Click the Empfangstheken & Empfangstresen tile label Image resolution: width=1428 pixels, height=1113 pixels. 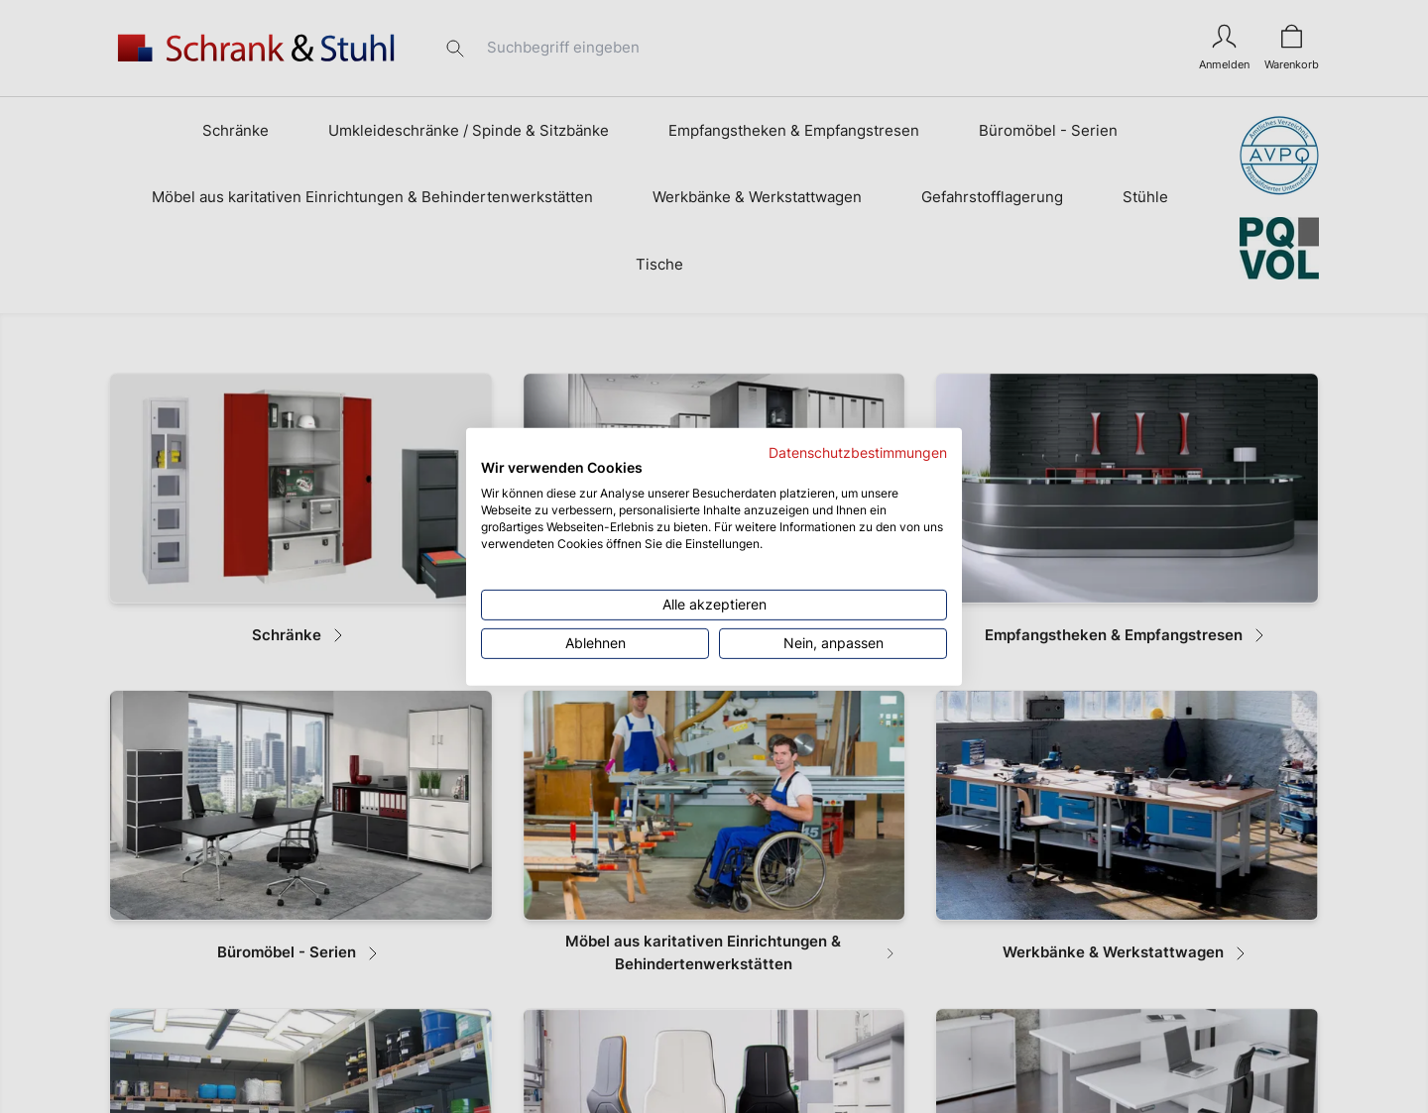[1114, 635]
